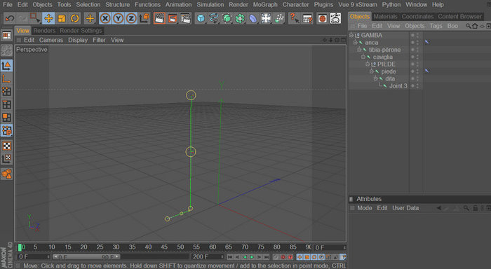Toggle Z axis lock
The image size is (491, 269).
[131, 18]
